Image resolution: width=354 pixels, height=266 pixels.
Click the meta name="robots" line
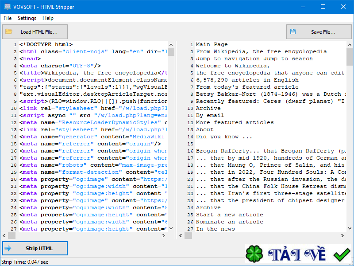point(93,165)
